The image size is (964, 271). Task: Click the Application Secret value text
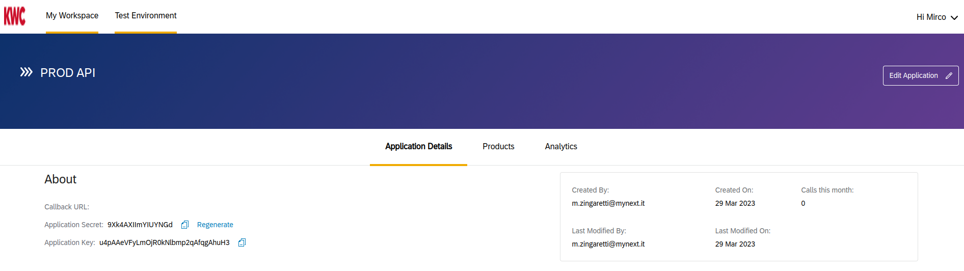(x=140, y=225)
